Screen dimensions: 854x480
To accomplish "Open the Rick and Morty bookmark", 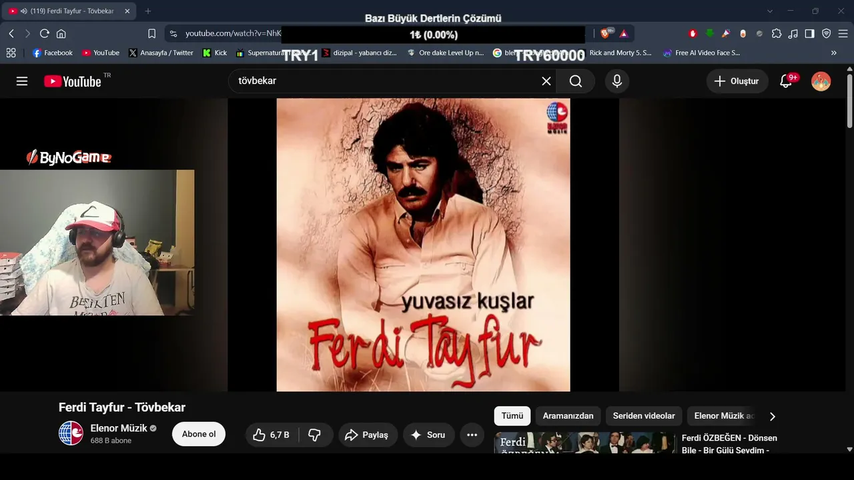I will click(620, 53).
